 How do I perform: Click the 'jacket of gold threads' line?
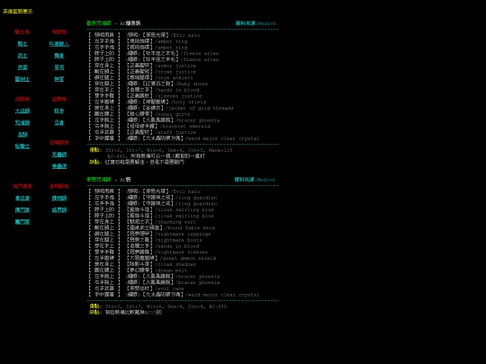coord(161,108)
